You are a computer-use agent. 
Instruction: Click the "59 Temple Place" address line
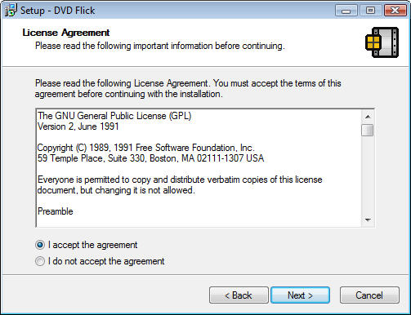pyautogui.click(x=150, y=158)
